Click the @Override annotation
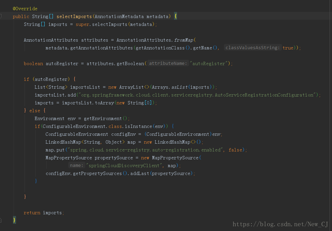This screenshot has height=231, width=332. click(25, 9)
